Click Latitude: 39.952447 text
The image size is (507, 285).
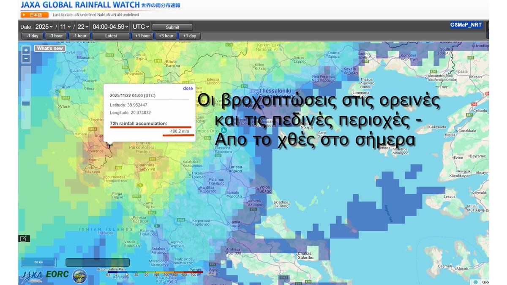(x=128, y=105)
